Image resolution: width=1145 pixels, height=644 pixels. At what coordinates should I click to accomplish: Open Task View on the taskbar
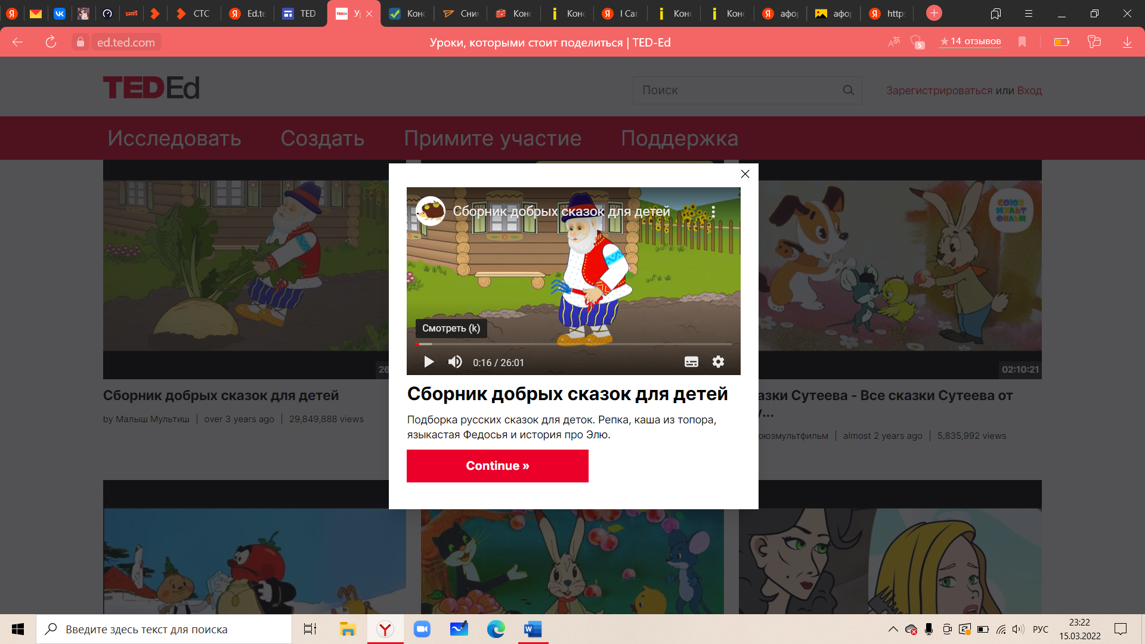tap(310, 629)
